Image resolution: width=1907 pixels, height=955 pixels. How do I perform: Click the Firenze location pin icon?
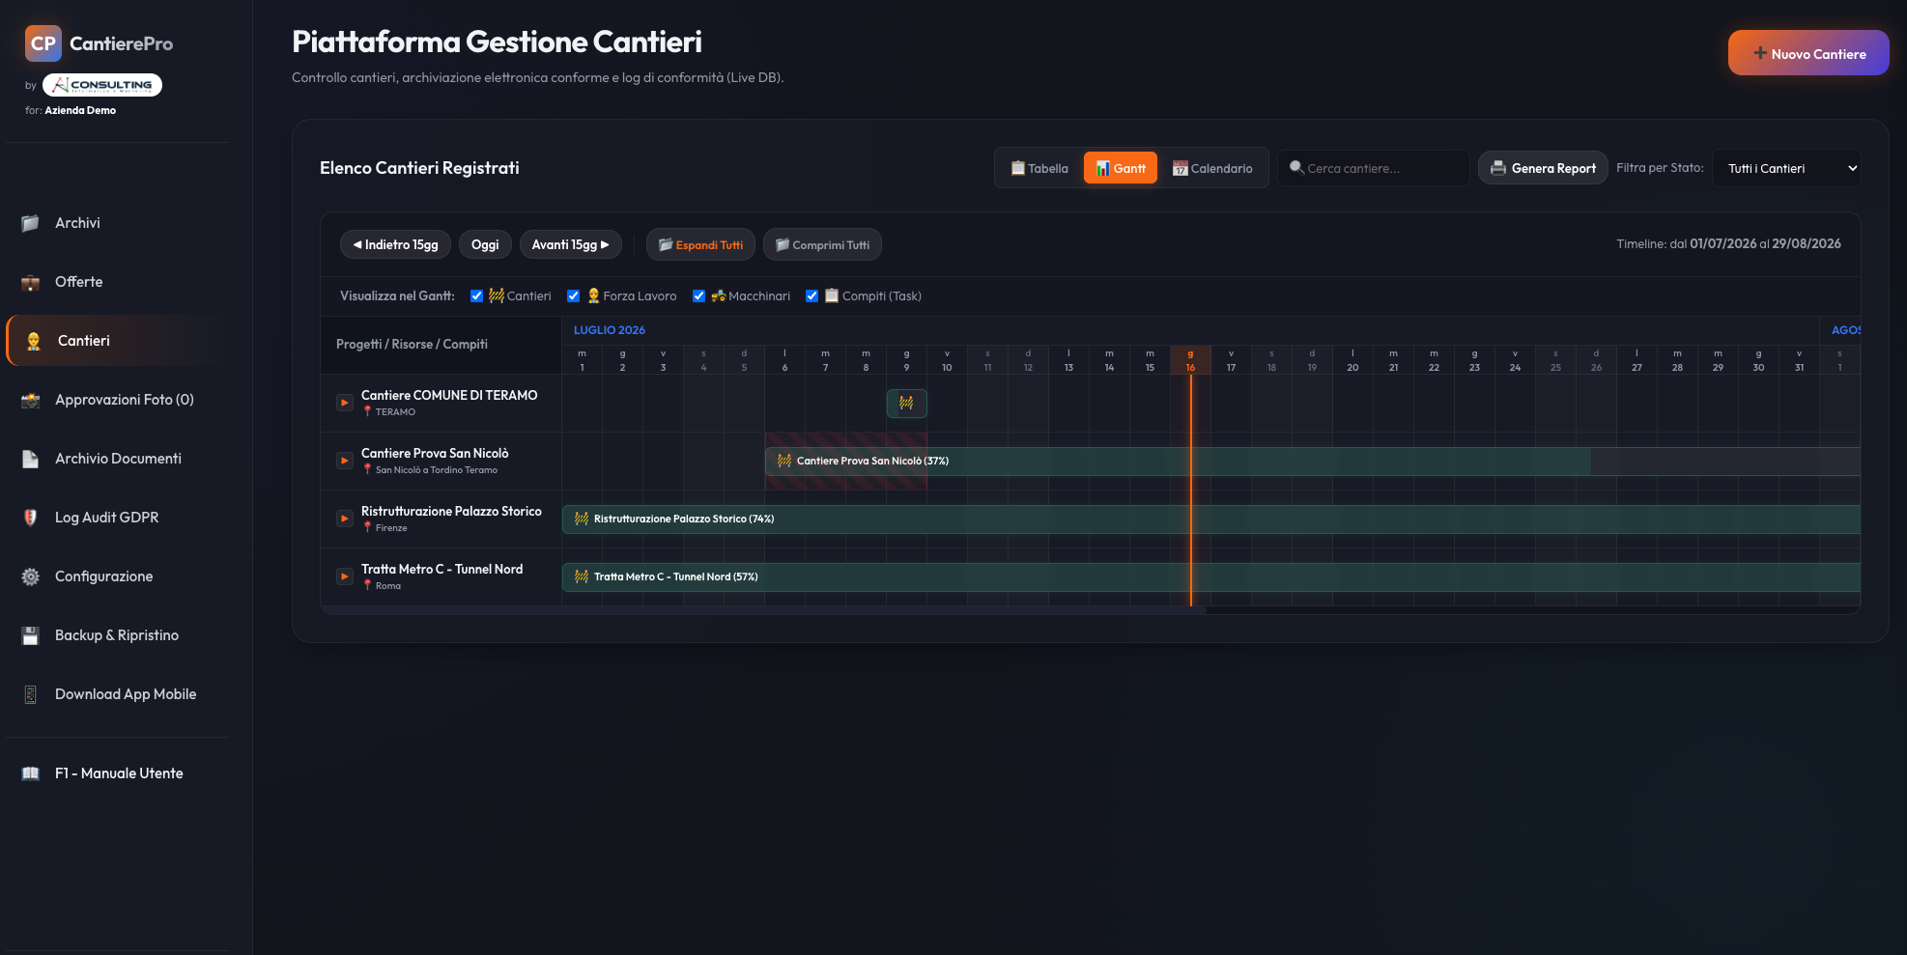pos(367,527)
